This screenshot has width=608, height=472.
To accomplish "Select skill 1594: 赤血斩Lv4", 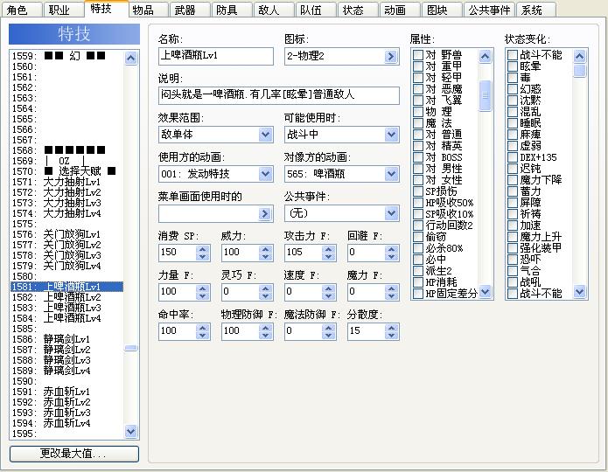I will (x=66, y=423).
